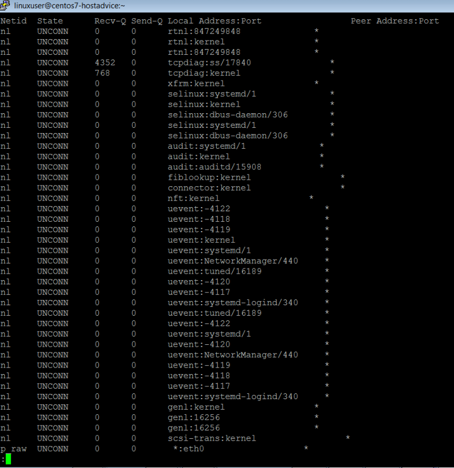Click the peer asterisk in the nft:kernel row
454x468 pixels.
click(311, 197)
